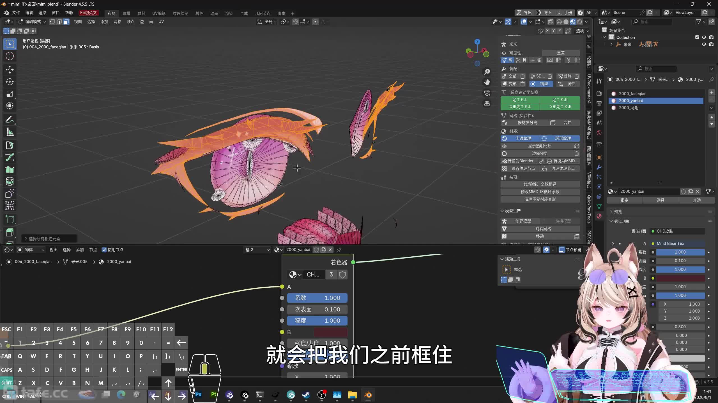Open Steam from the taskbar
This screenshot has height=403, width=718.
coord(306,395)
